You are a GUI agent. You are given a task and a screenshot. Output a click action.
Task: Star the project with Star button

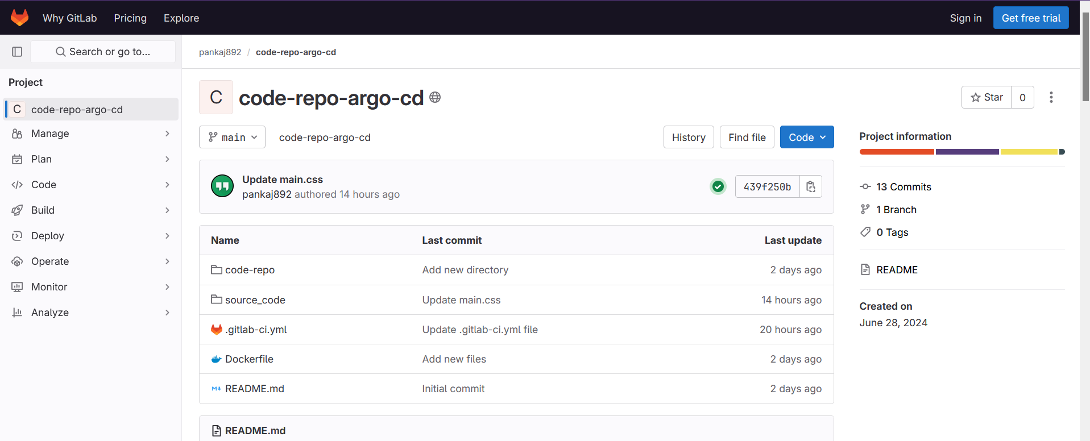tap(987, 97)
